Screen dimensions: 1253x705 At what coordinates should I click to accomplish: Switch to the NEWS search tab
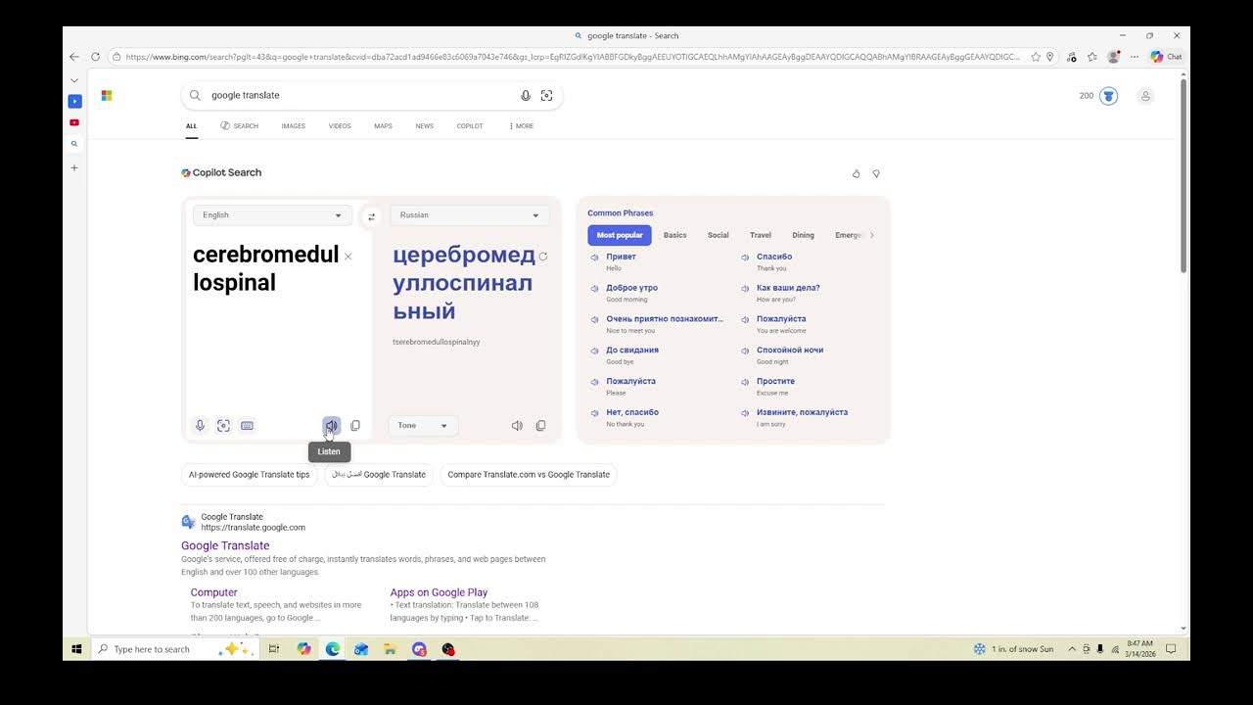click(424, 126)
